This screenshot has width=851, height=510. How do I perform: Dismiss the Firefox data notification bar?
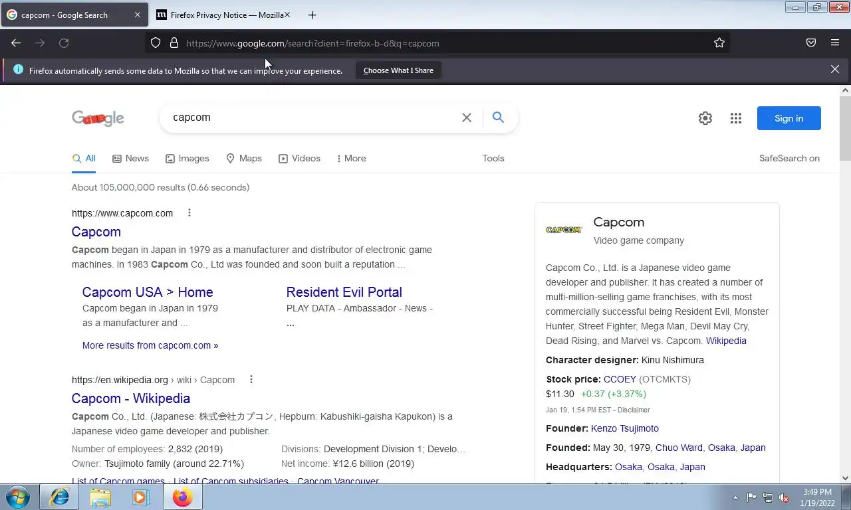835,69
